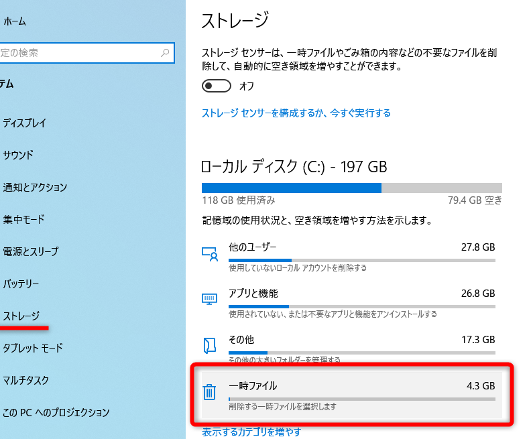Open タブレット モード settings

[33, 349]
